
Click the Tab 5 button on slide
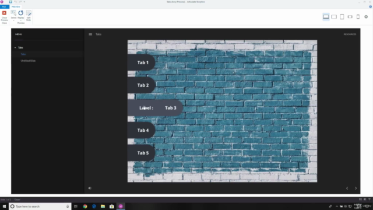[x=141, y=153]
